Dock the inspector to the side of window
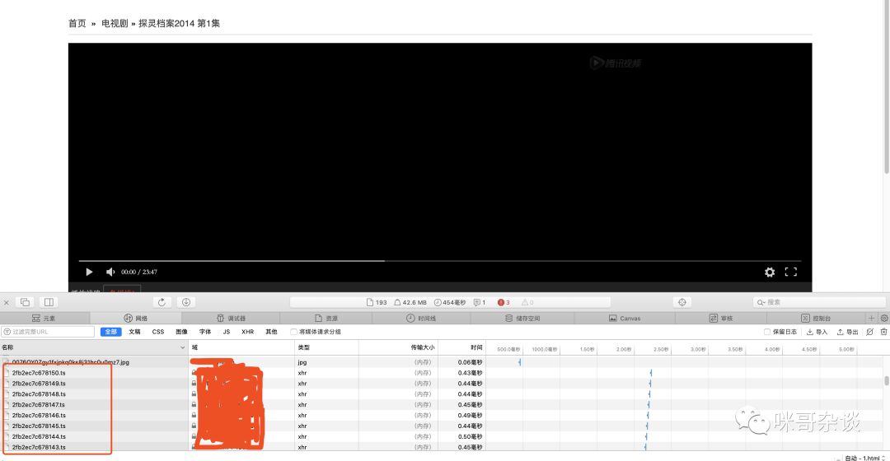Viewport: 890px width, 461px height. 49,302
